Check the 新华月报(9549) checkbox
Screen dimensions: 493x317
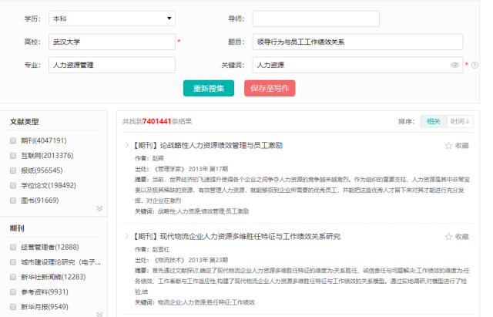13,307
